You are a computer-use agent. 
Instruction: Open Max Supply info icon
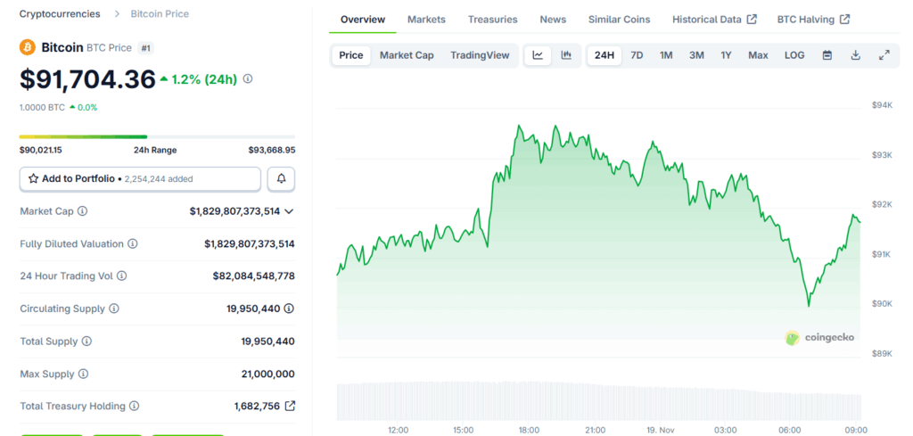tap(83, 374)
